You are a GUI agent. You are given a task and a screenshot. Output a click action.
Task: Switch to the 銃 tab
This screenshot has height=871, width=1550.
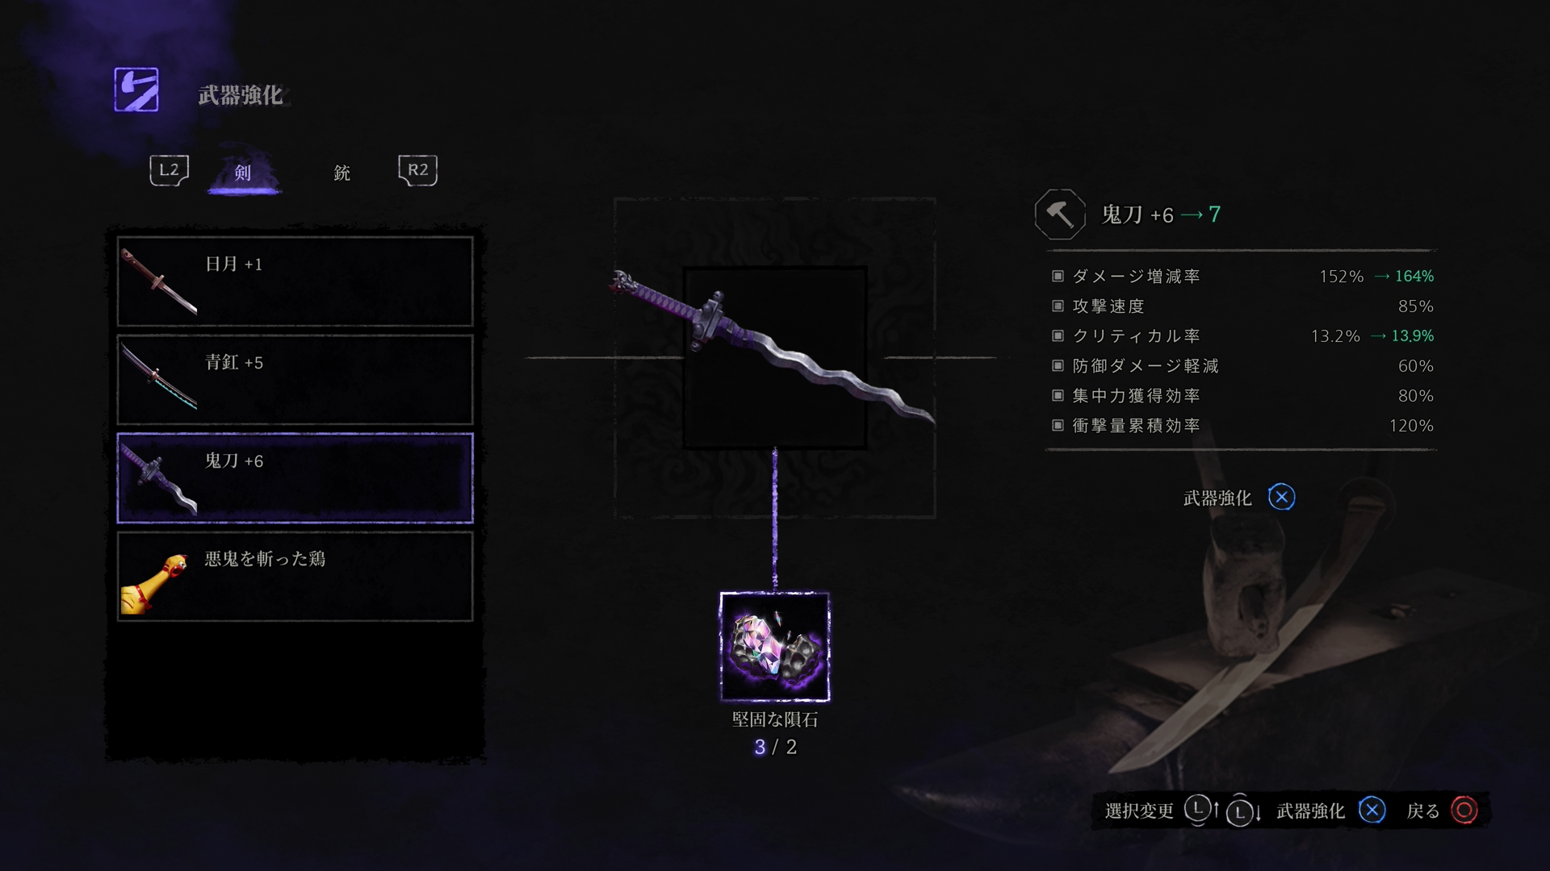pyautogui.click(x=342, y=172)
